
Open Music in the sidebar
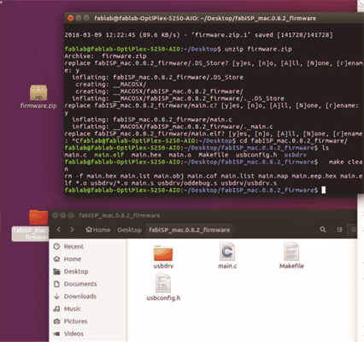pyautogui.click(x=67, y=309)
